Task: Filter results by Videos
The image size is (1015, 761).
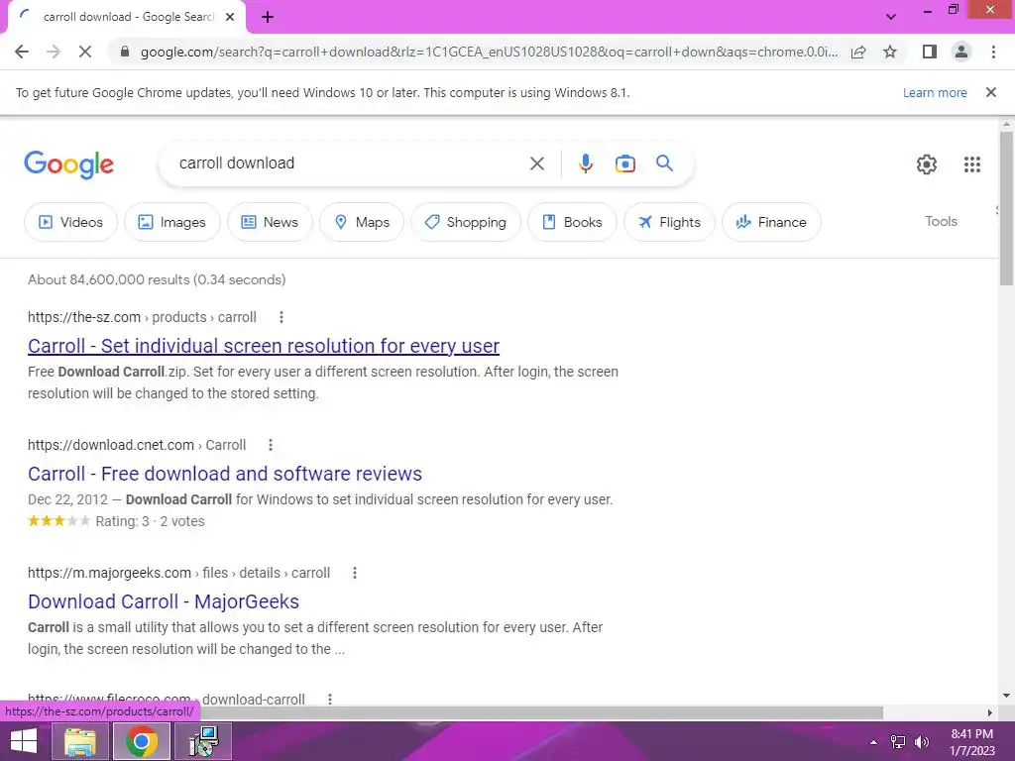Action: 70,222
